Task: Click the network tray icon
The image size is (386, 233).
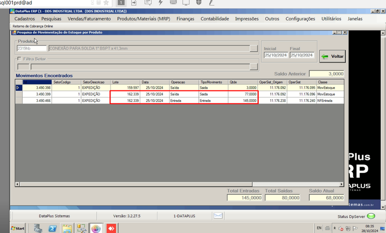Action: (348, 229)
